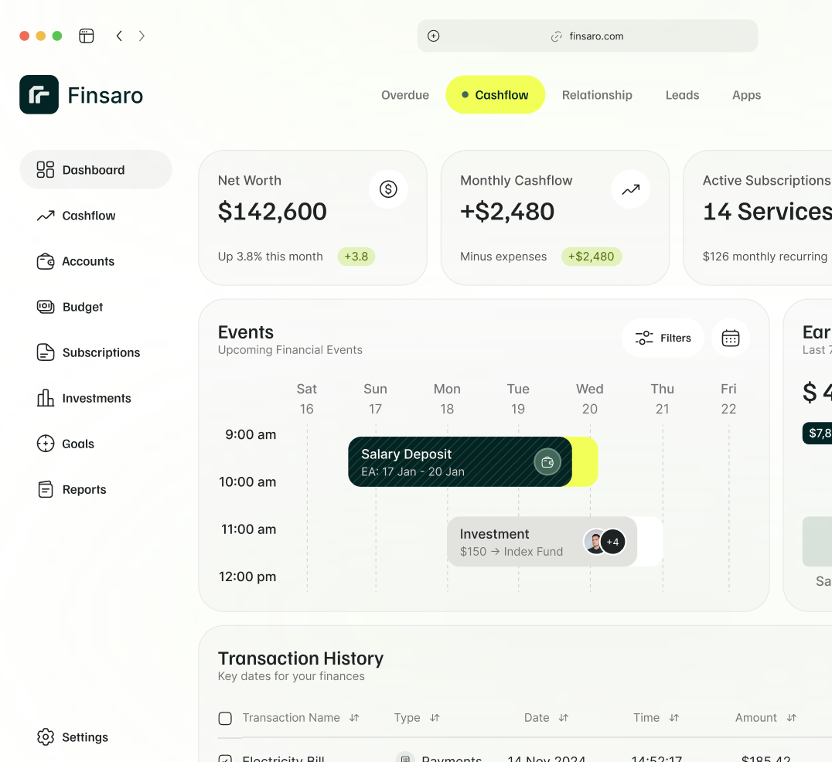The image size is (832, 762).
Task: Open the Overdue tab
Action: coord(405,95)
